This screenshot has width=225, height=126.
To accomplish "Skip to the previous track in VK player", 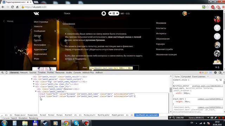I will click(x=110, y=13).
